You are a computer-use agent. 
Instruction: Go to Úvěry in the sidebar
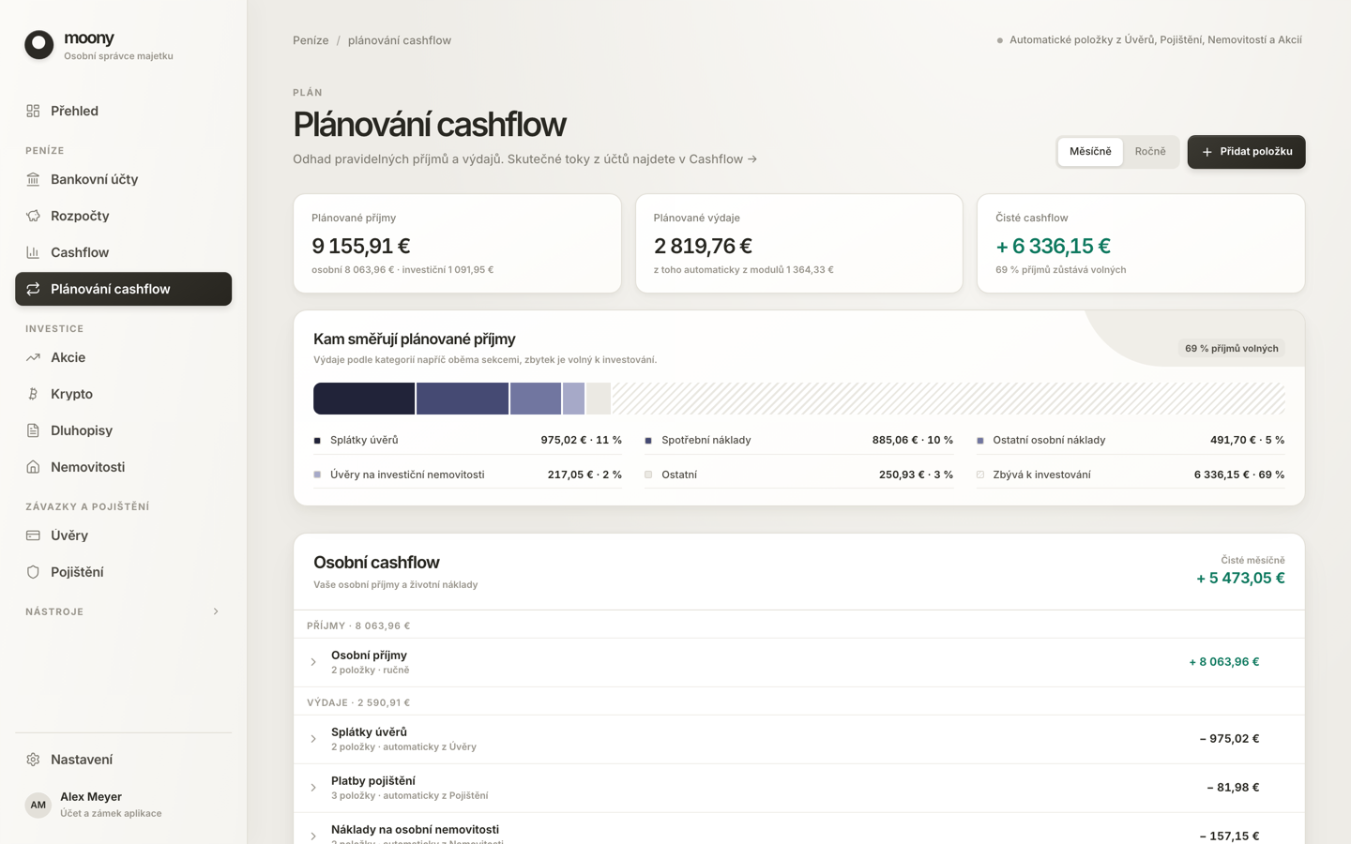(x=123, y=535)
